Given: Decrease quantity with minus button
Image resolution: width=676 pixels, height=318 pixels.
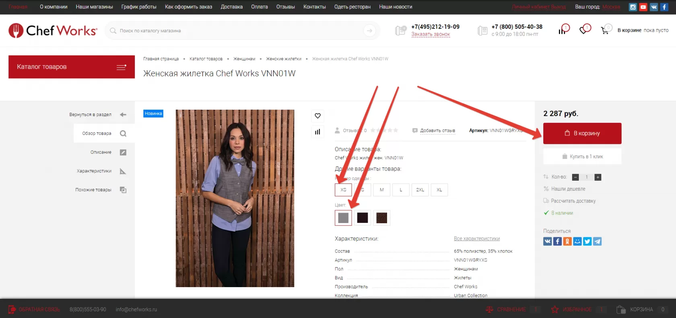Looking at the screenshot, I should [x=575, y=177].
